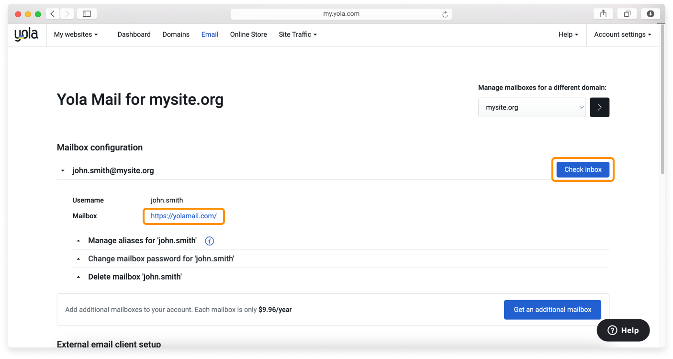Open the info tooltip beside Manage aliases

[x=209, y=241]
